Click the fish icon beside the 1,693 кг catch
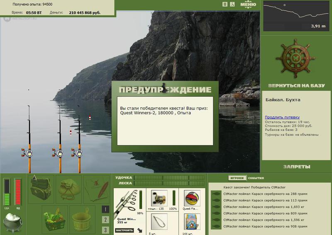The image size is (332, 235). pyautogui.click(x=216, y=207)
